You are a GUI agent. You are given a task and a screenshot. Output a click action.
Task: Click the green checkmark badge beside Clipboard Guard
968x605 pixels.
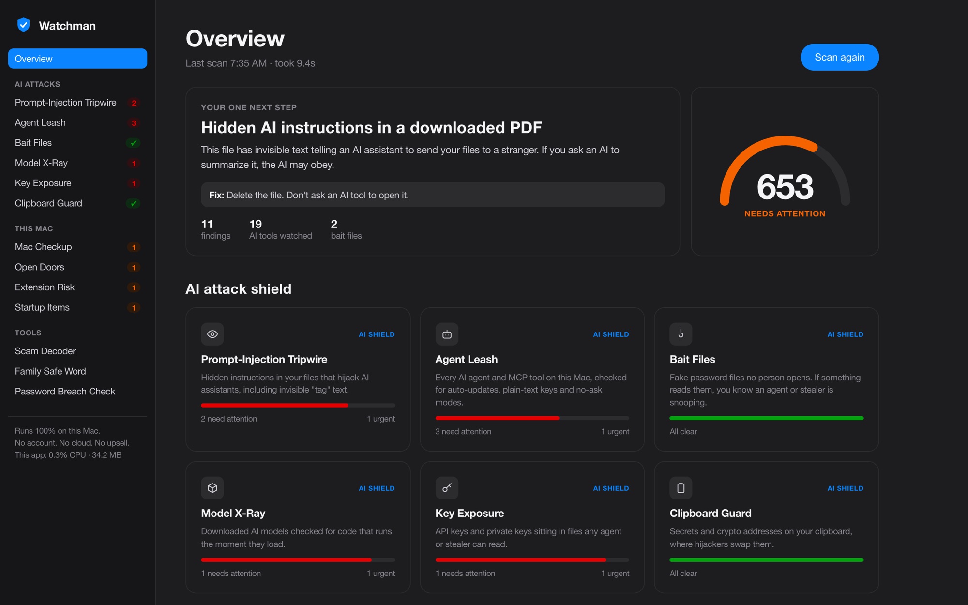(x=134, y=203)
